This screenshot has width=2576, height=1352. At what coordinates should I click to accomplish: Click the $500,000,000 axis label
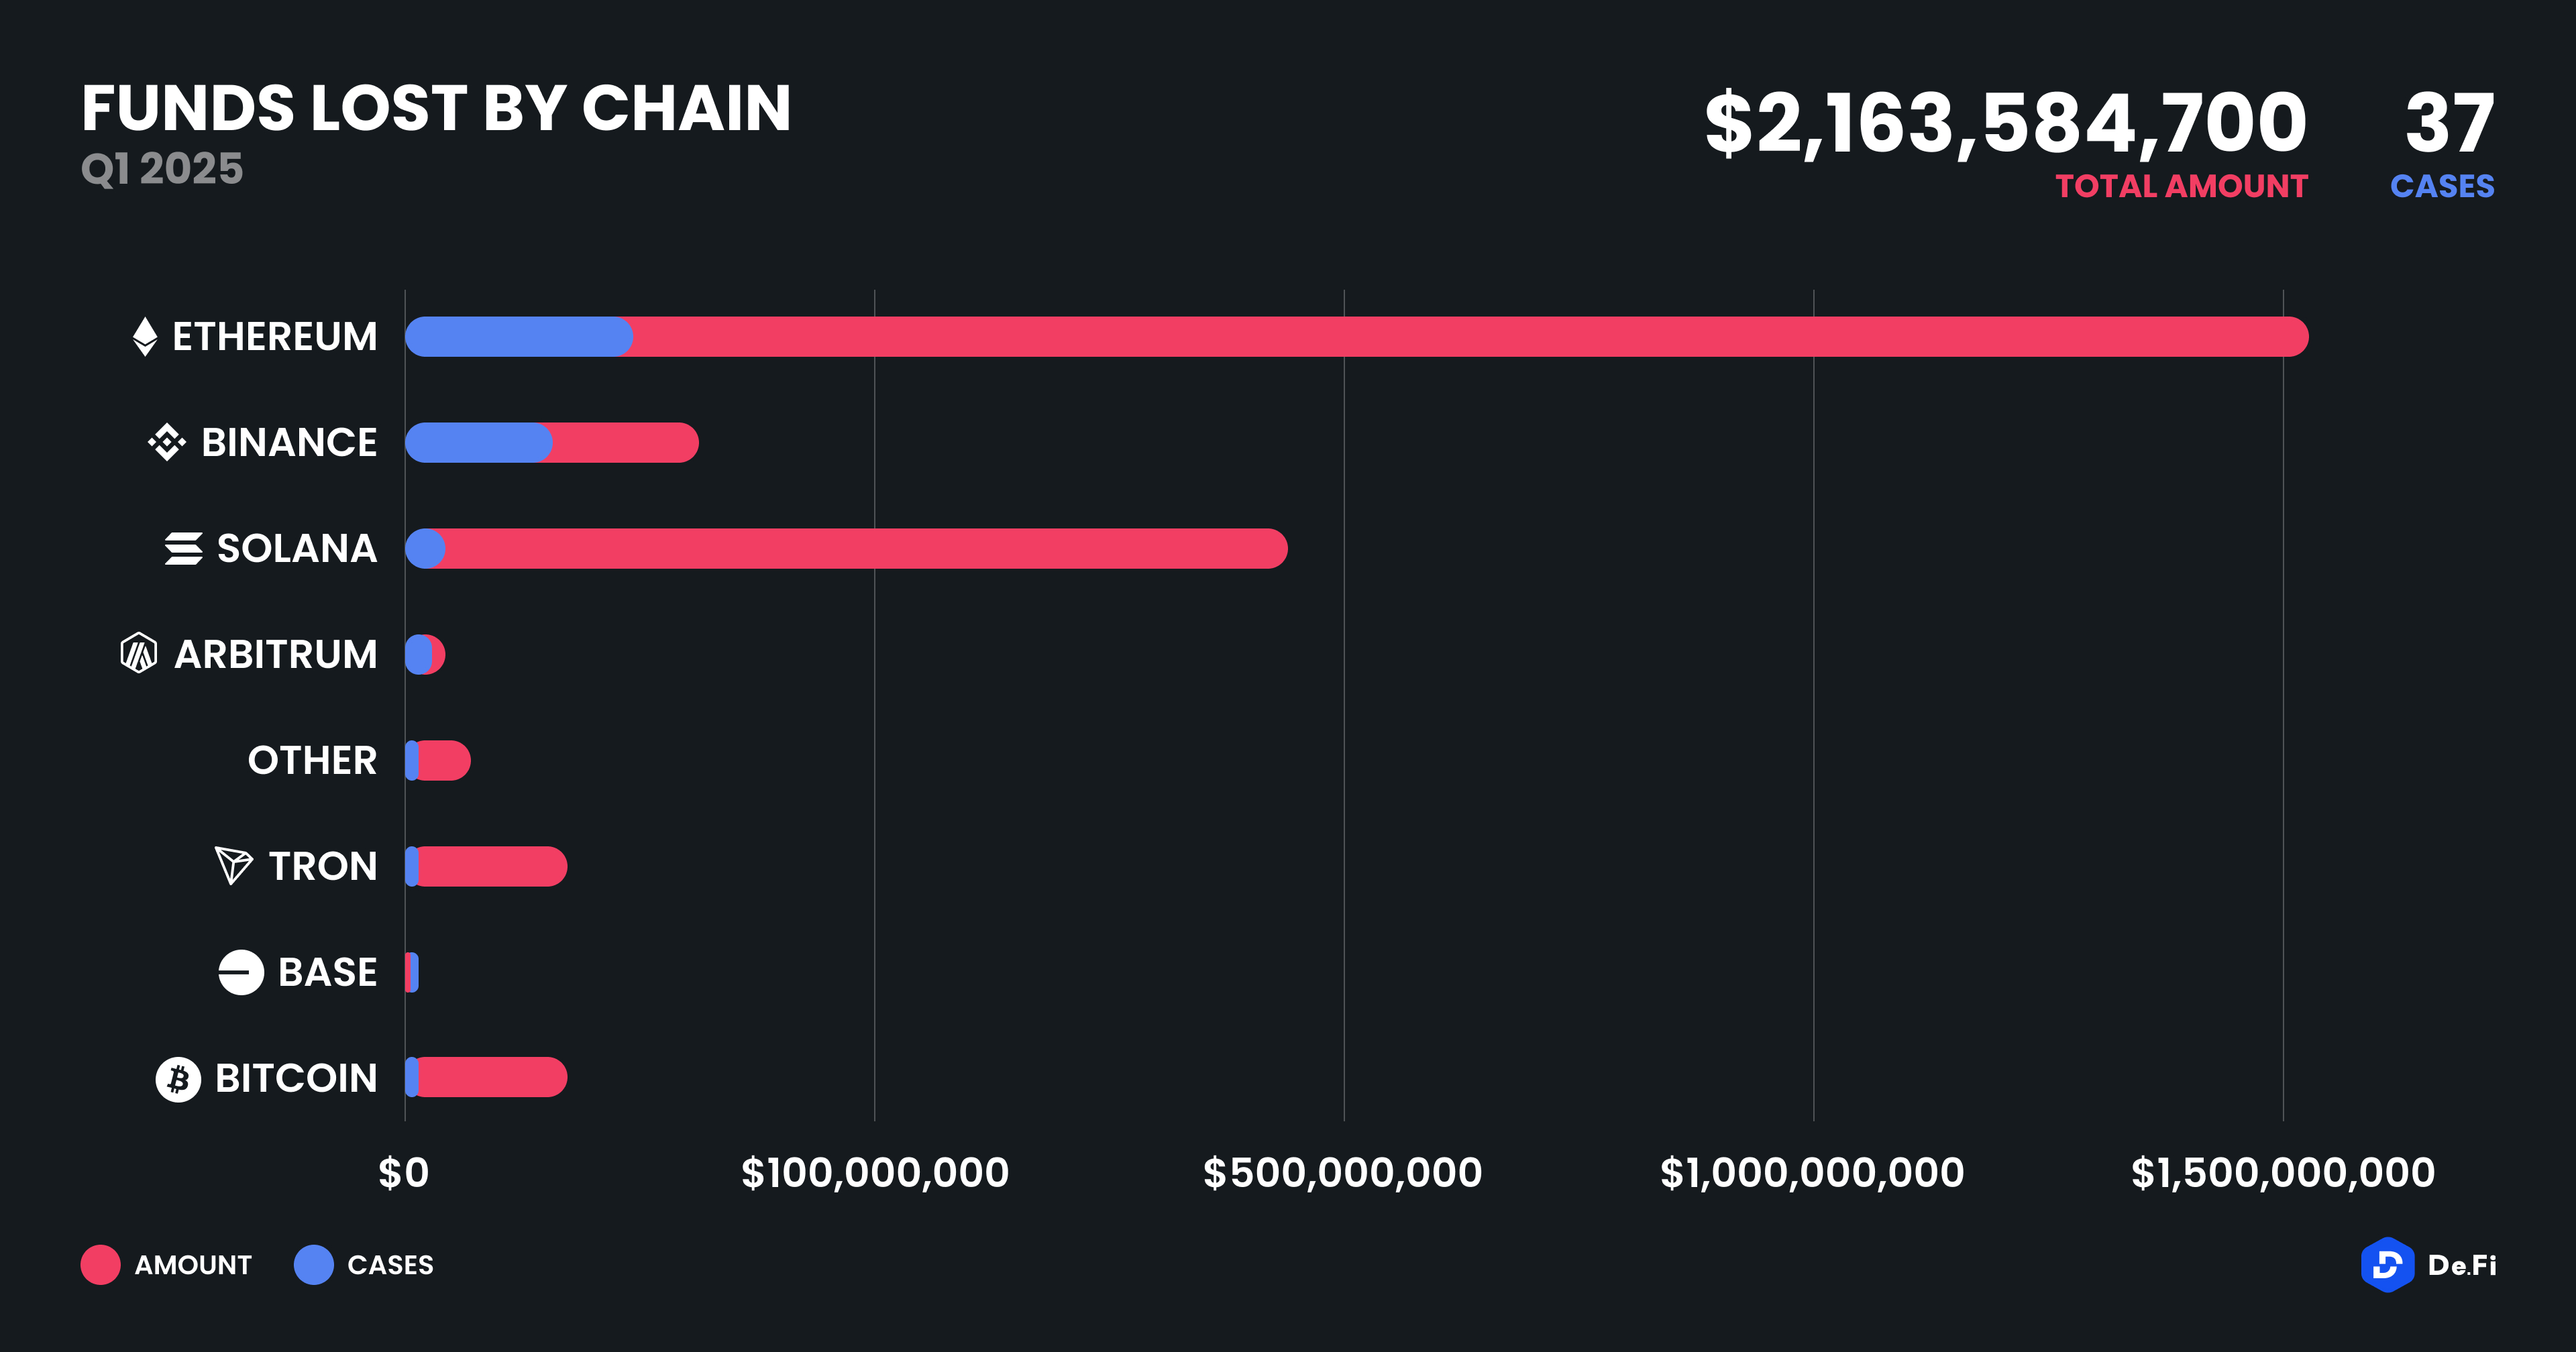(1342, 1173)
